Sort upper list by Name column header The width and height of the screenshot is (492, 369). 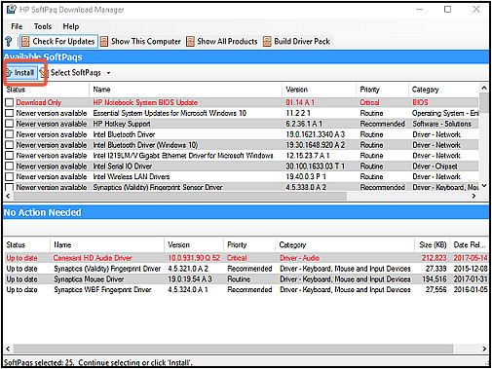coord(185,90)
